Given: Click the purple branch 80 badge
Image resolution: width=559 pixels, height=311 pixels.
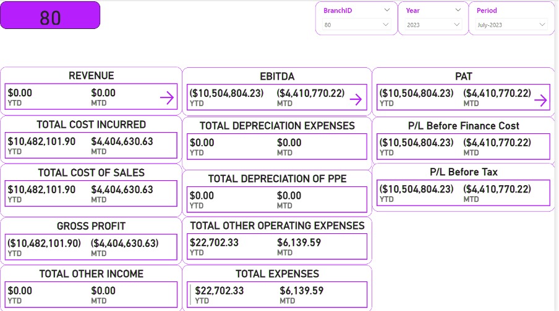Looking at the screenshot, I should [50, 15].
